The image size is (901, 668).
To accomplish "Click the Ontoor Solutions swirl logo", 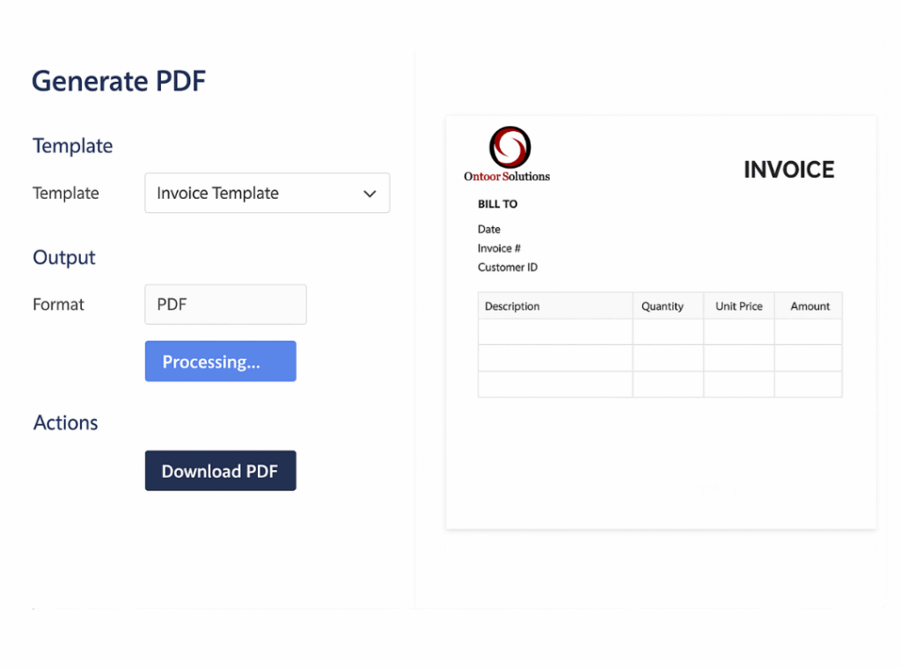I will click(x=509, y=147).
